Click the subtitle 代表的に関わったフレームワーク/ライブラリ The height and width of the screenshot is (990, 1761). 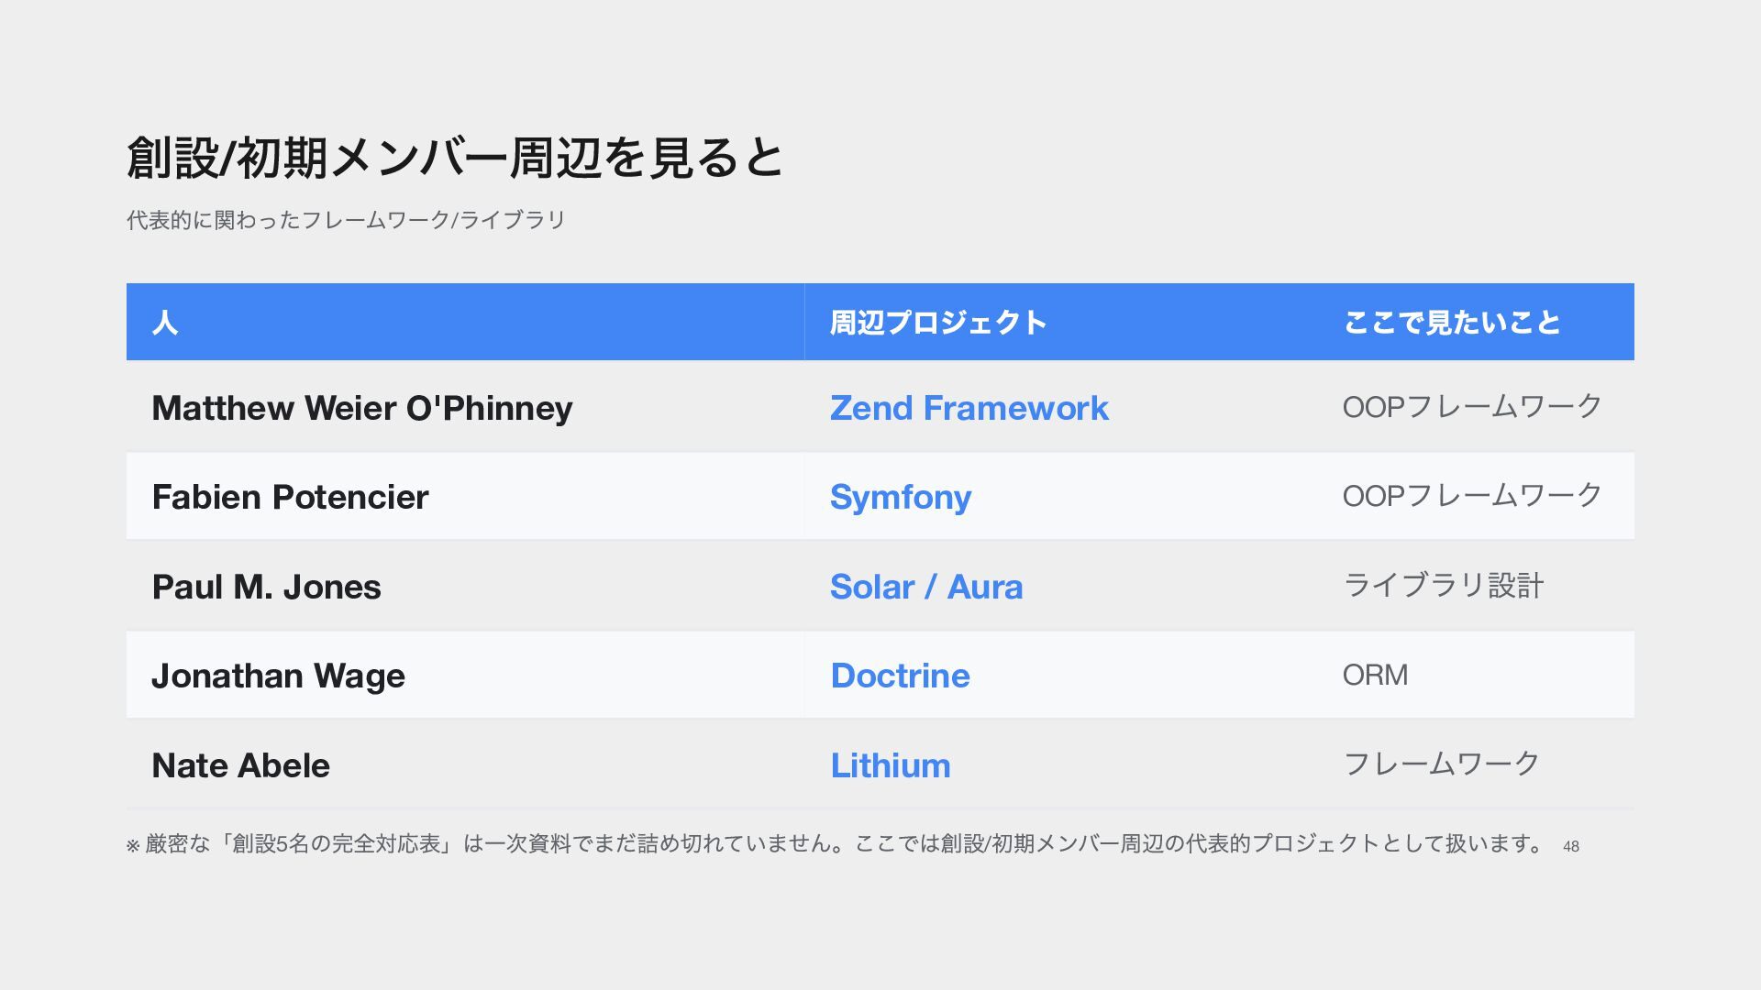click(x=346, y=220)
